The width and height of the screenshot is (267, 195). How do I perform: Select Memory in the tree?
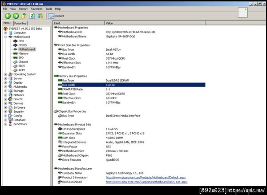coord(23,53)
